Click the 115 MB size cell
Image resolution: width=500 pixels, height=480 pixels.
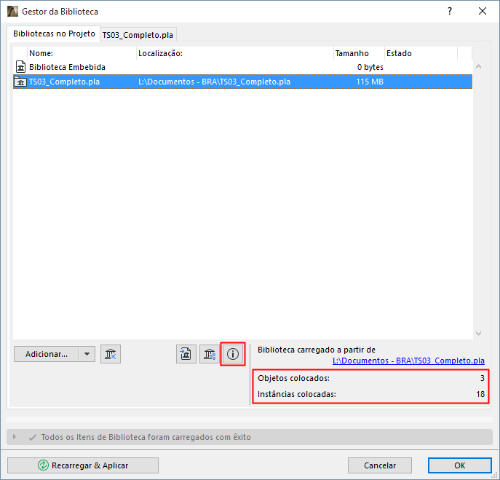click(x=369, y=82)
